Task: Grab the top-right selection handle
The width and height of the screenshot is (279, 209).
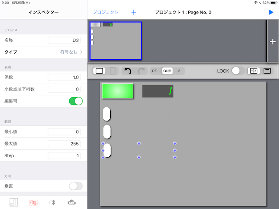Action: [x=175, y=143]
